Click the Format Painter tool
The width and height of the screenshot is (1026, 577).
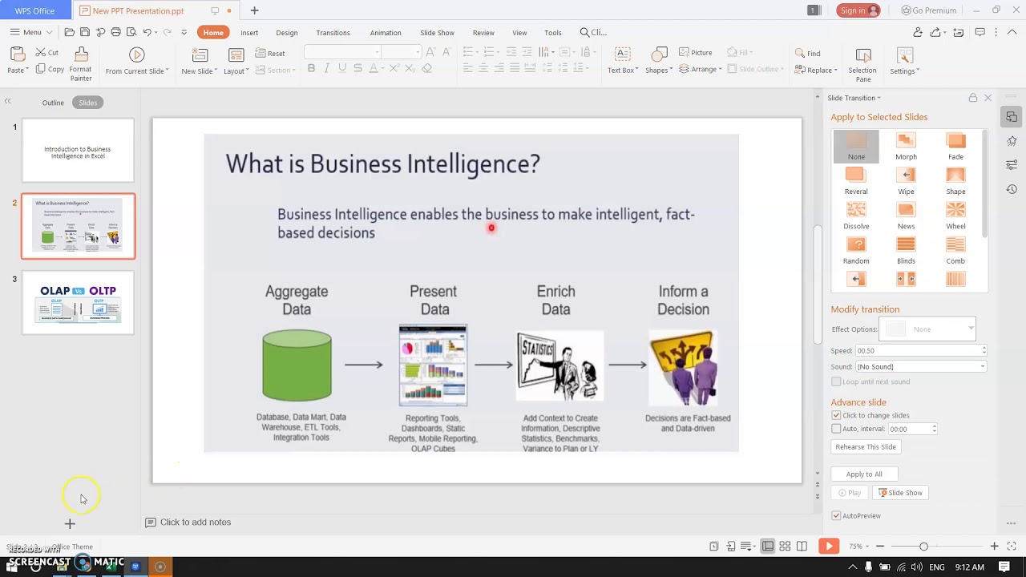pyautogui.click(x=80, y=63)
